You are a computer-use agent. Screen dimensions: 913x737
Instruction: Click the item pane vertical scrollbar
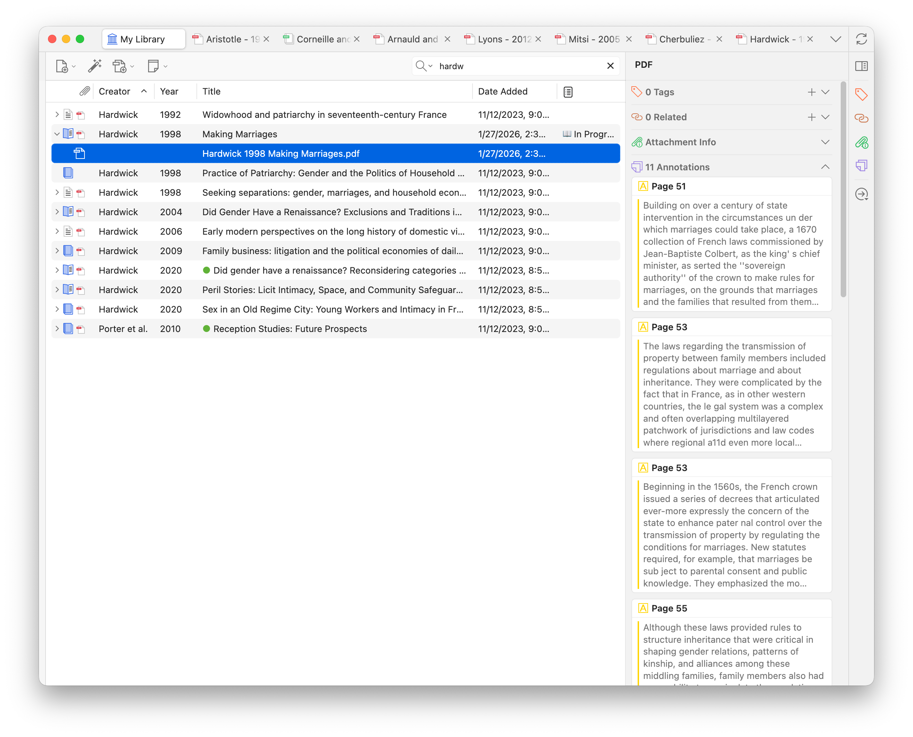843,189
